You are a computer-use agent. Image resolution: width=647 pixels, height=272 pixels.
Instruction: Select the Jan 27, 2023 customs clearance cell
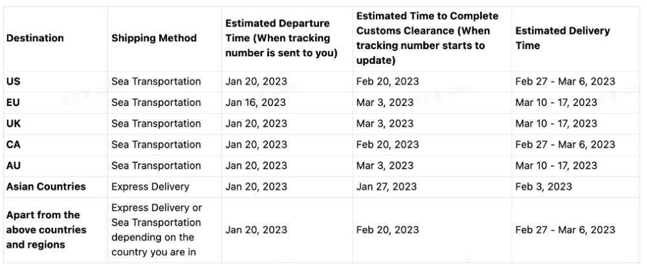pos(386,187)
